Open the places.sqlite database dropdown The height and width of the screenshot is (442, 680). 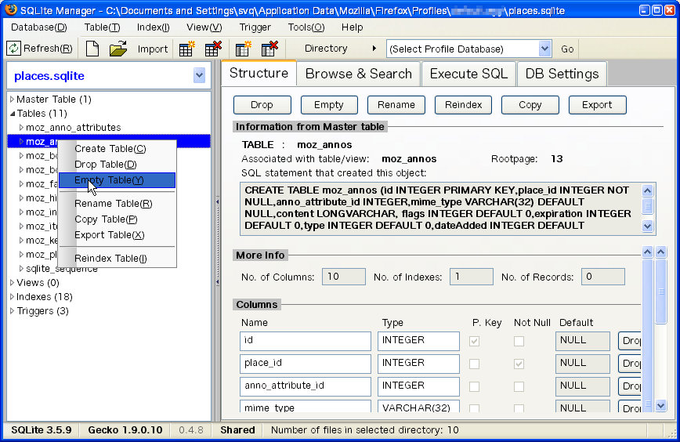pyautogui.click(x=200, y=75)
